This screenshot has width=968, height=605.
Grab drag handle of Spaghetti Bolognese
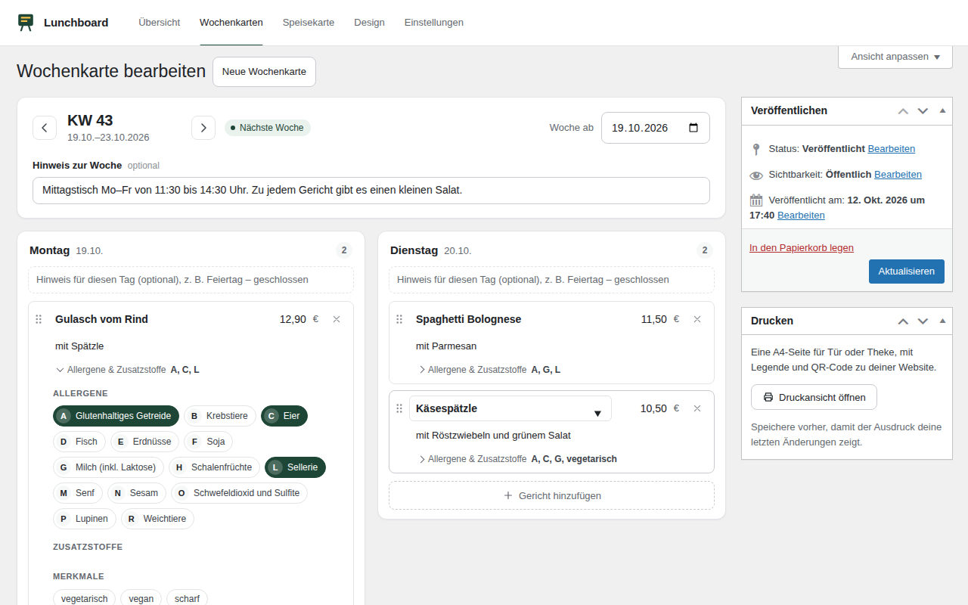coord(399,319)
